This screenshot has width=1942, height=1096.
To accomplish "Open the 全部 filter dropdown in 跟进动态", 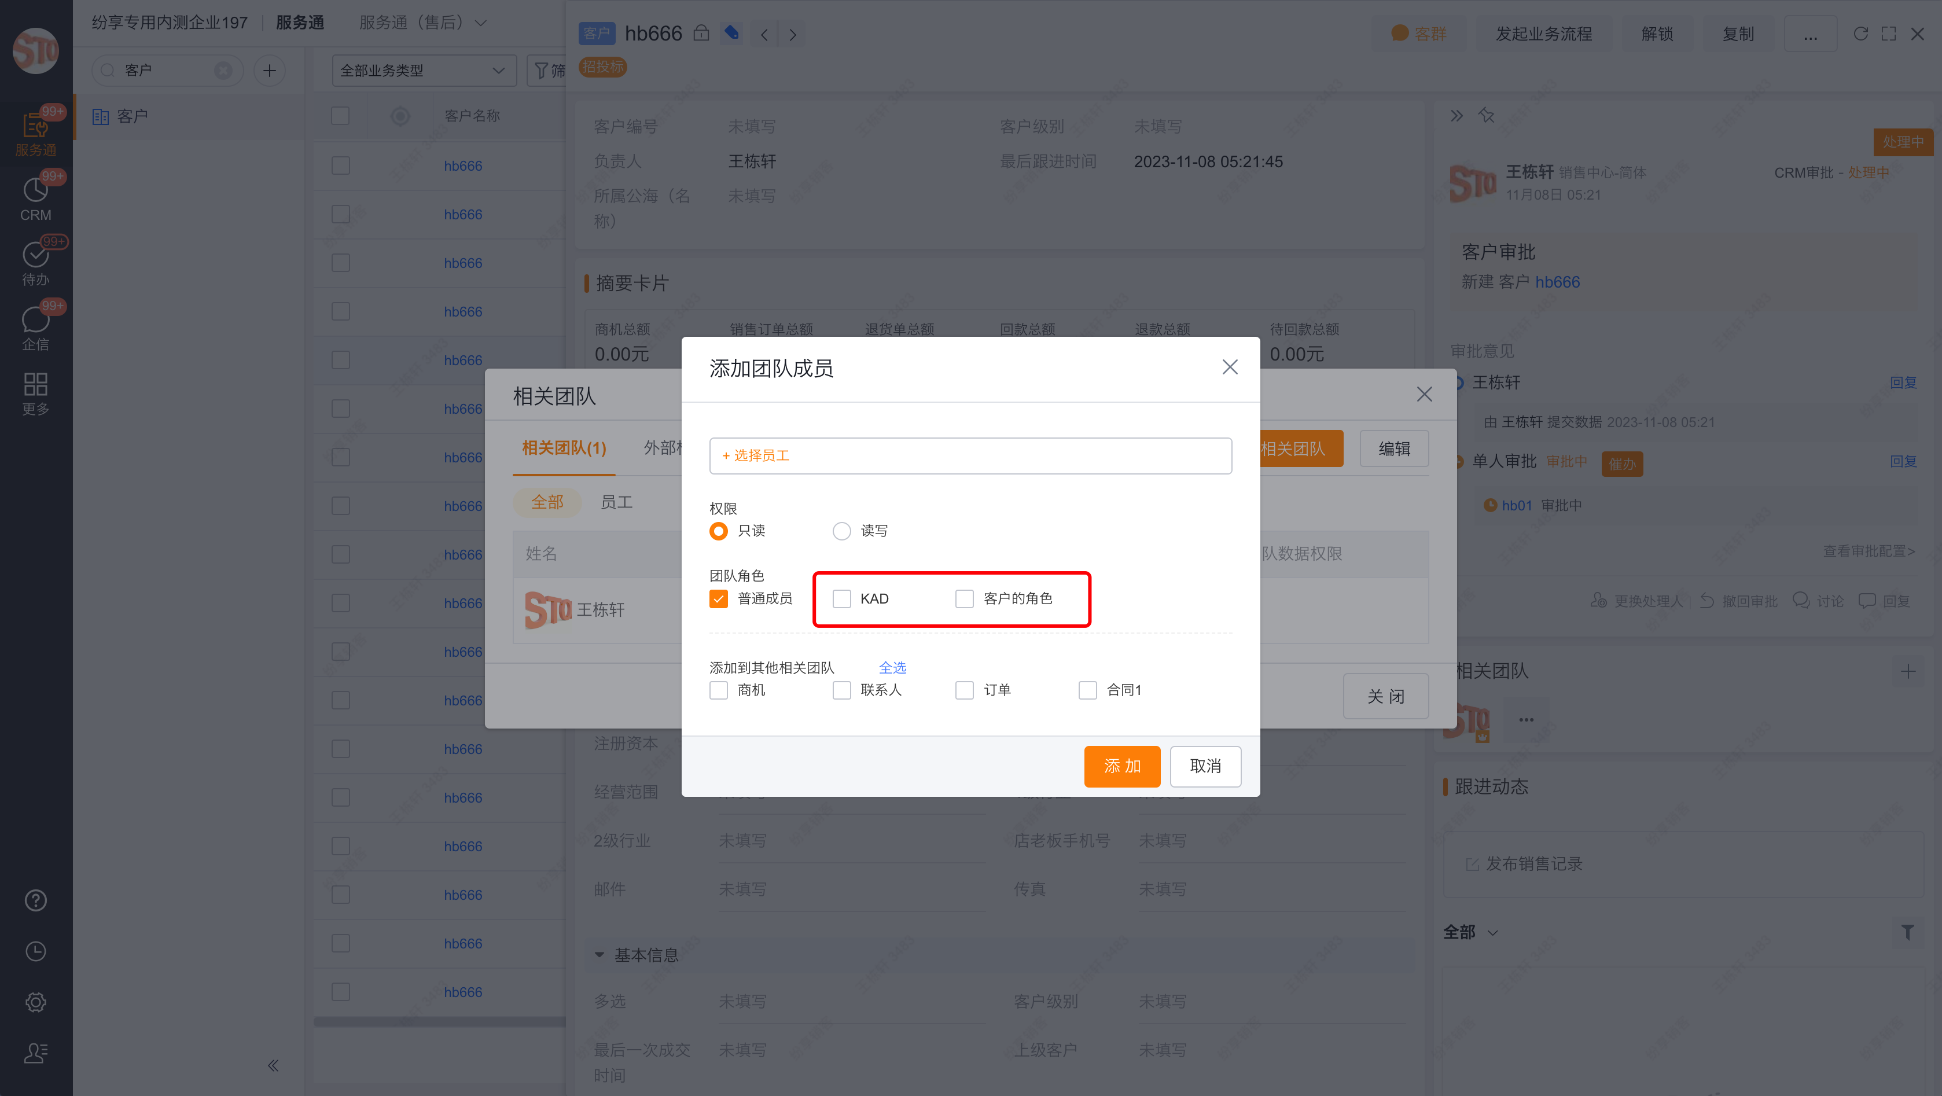I will click(1470, 932).
